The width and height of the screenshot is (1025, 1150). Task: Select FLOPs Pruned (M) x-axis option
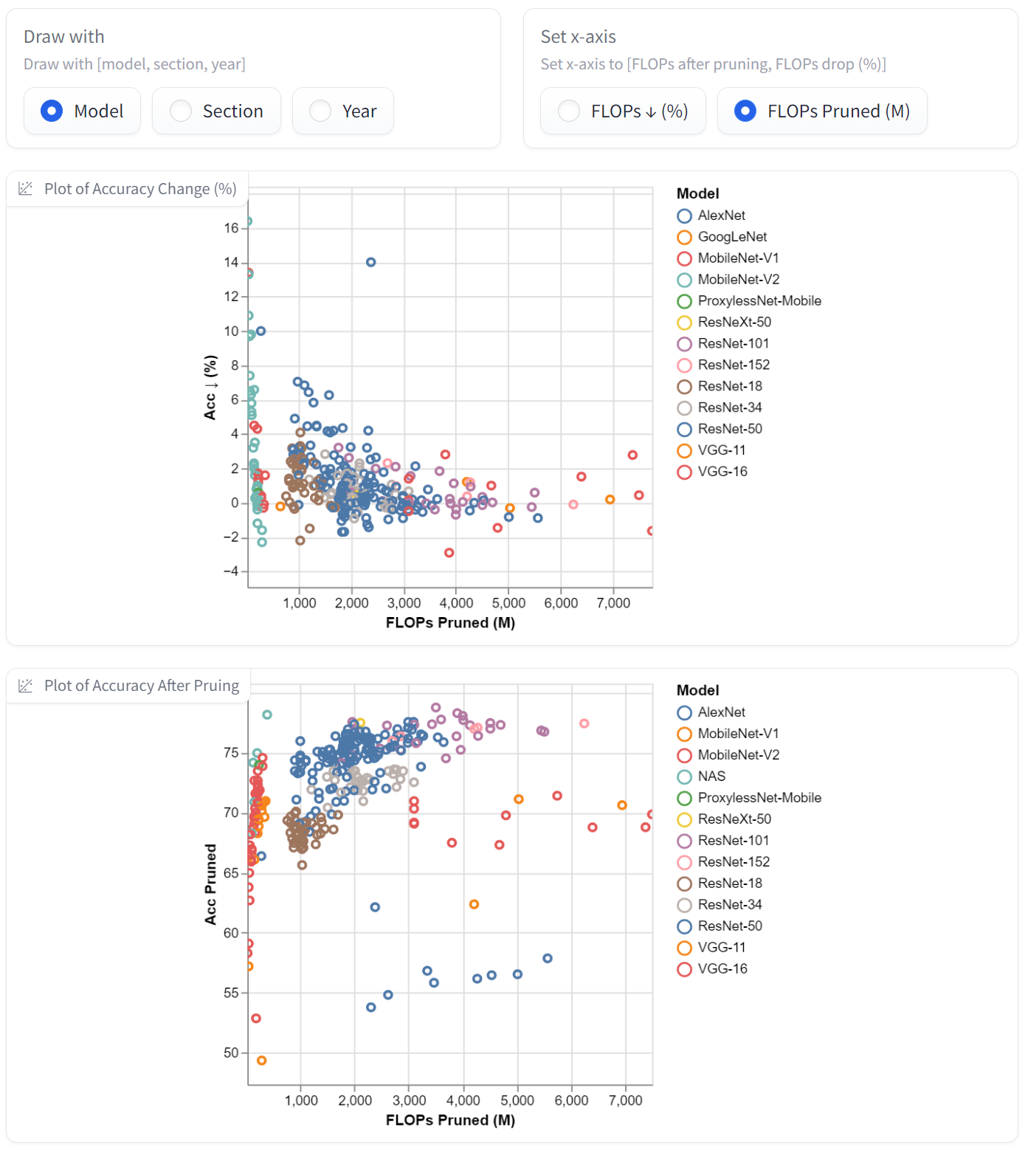(x=745, y=111)
